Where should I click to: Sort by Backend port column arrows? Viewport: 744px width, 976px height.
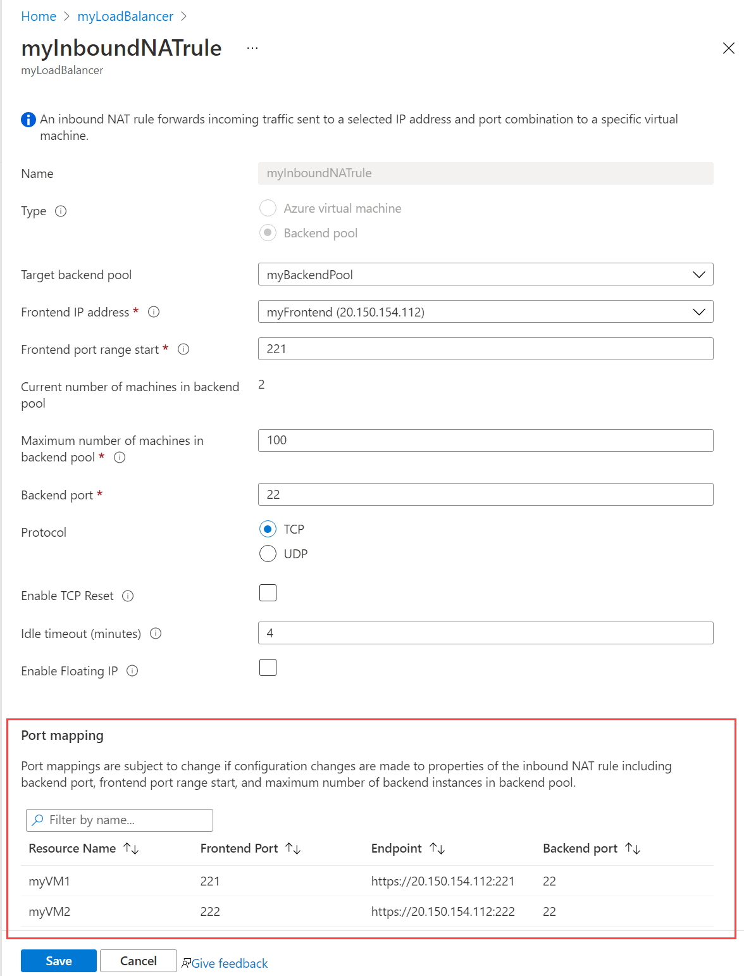(x=633, y=848)
